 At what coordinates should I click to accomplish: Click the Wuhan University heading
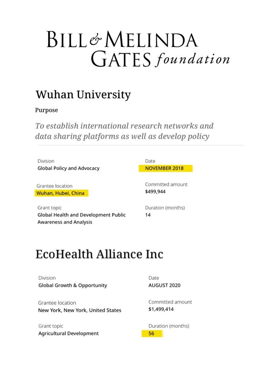(83, 95)
